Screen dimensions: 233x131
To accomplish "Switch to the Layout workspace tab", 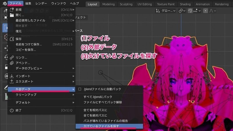I will [x=92, y=4].
